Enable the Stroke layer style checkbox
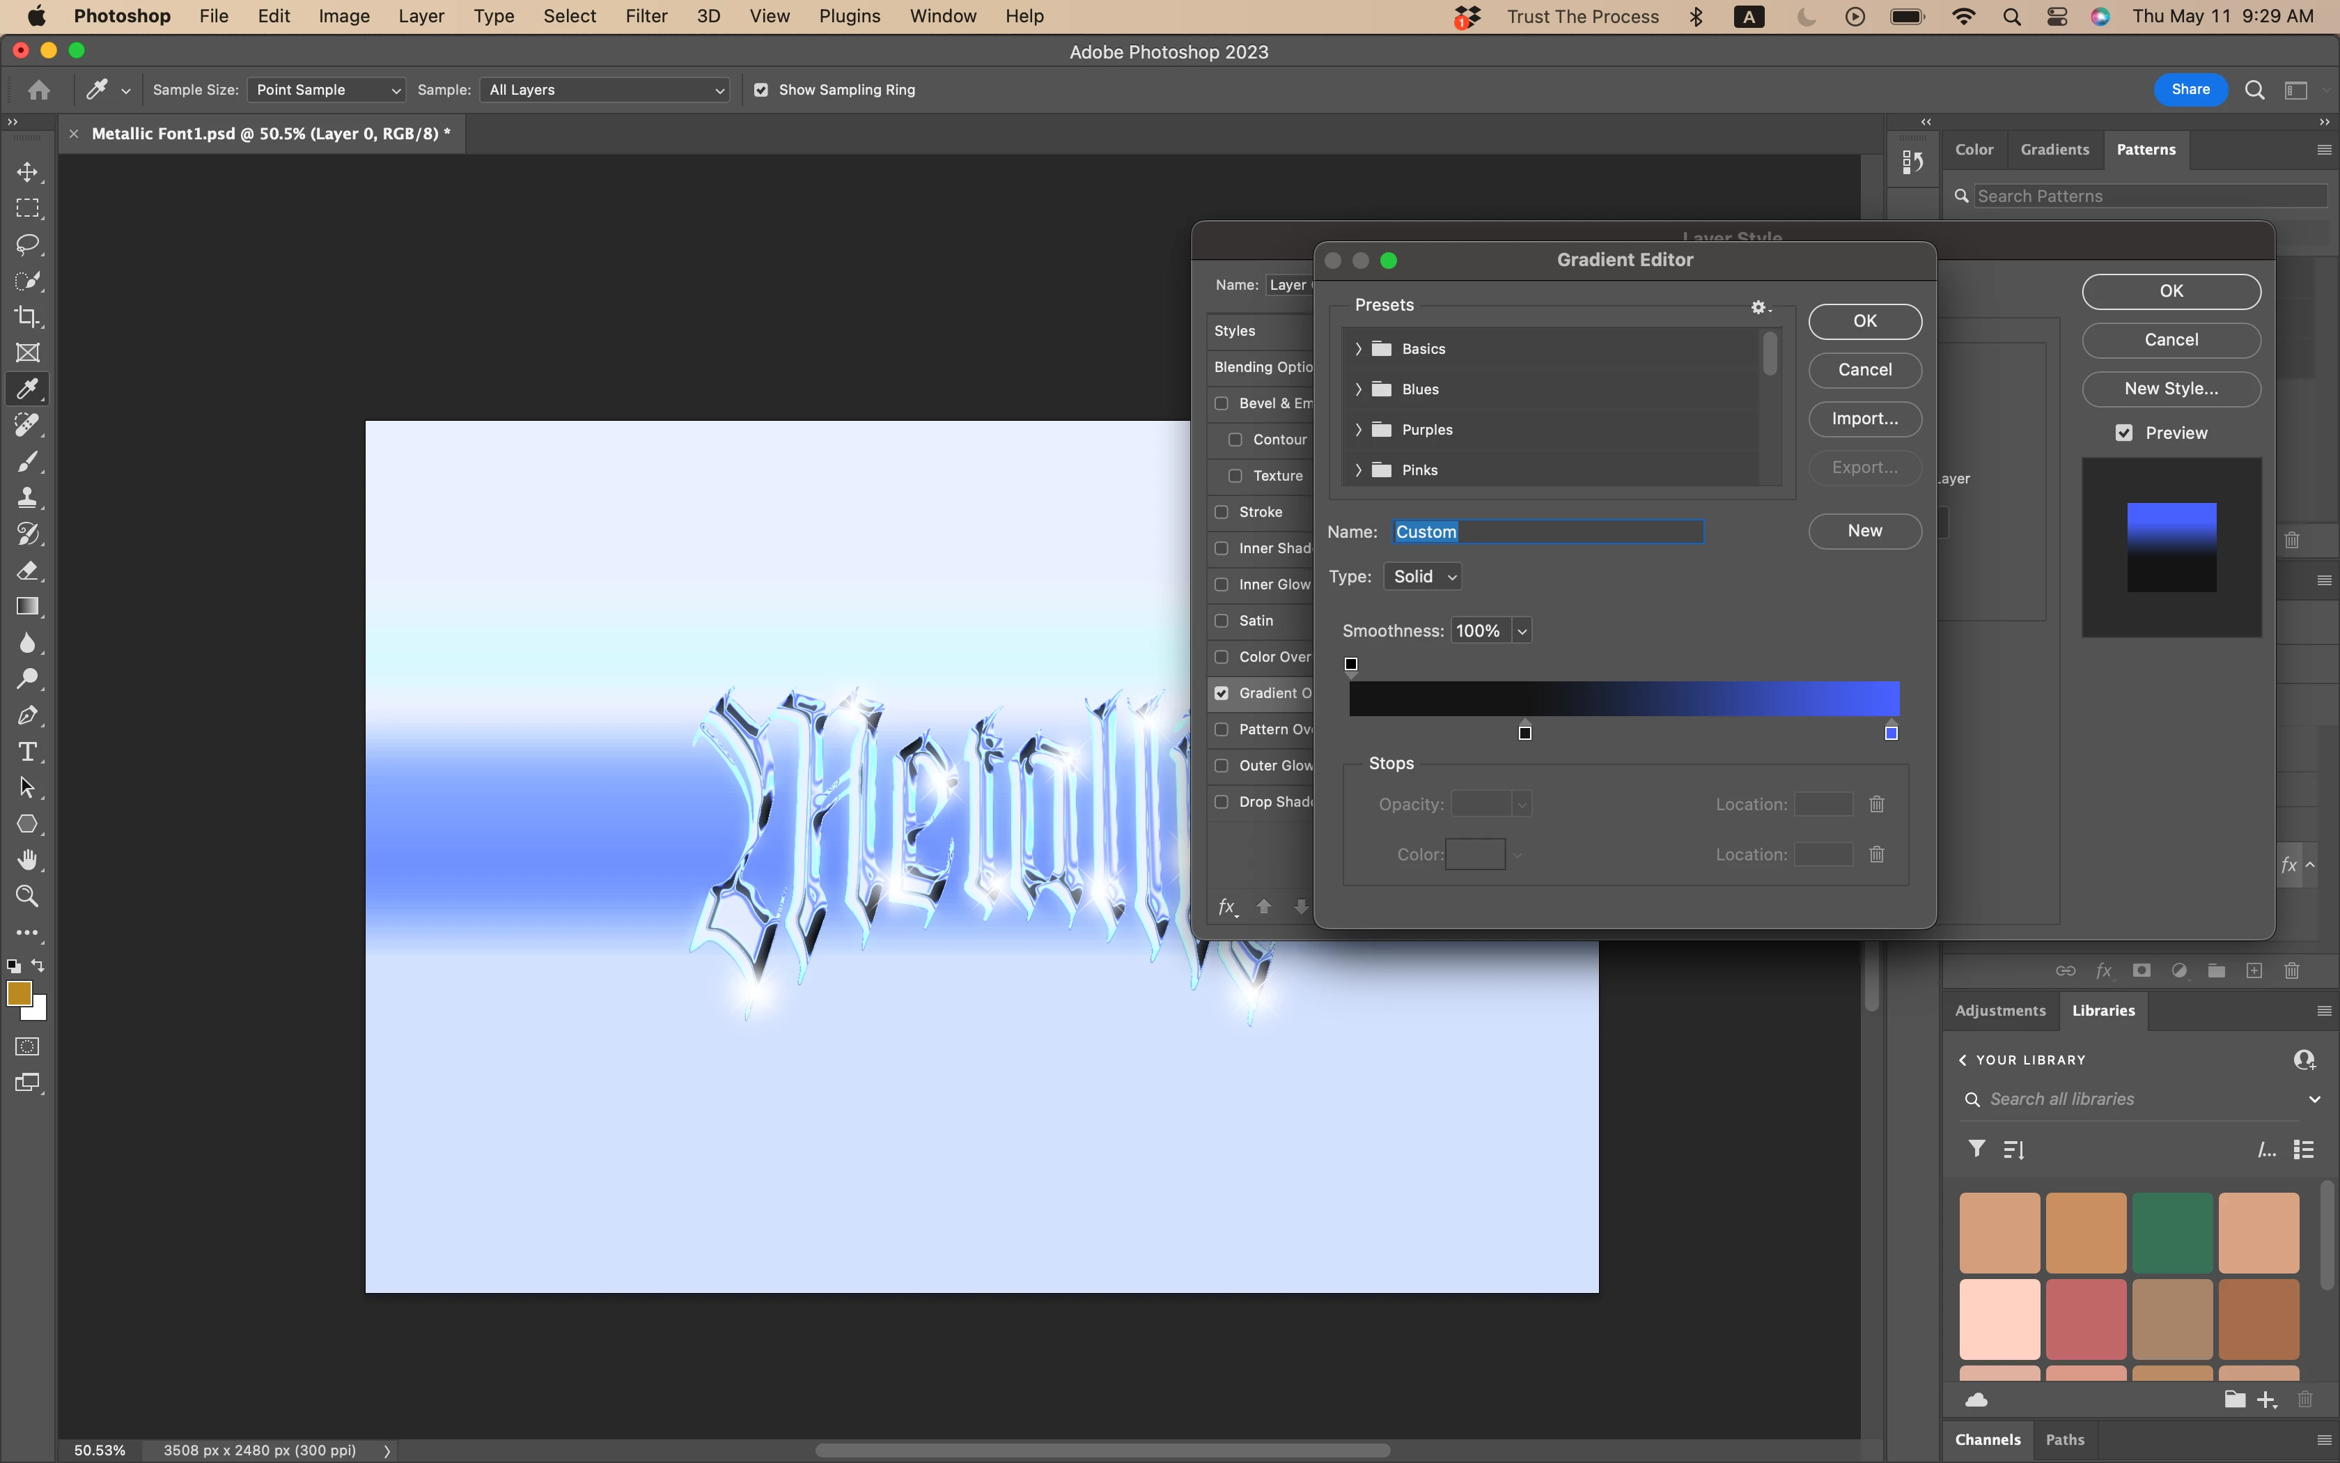This screenshot has height=1463, width=2340. (1222, 512)
